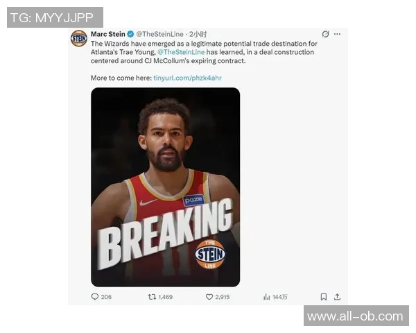Open the Grok explain-post icon
Image resolution: width=416 pixels, height=333 pixels.
pos(326,34)
